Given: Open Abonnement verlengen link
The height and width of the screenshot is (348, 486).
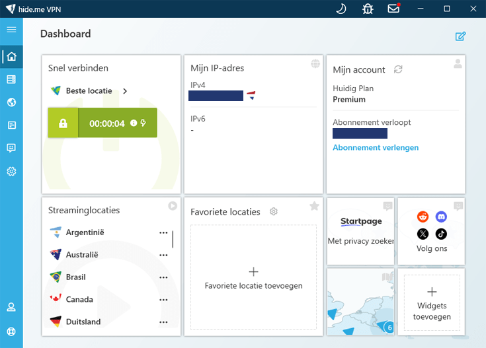Looking at the screenshot, I should click(x=376, y=148).
